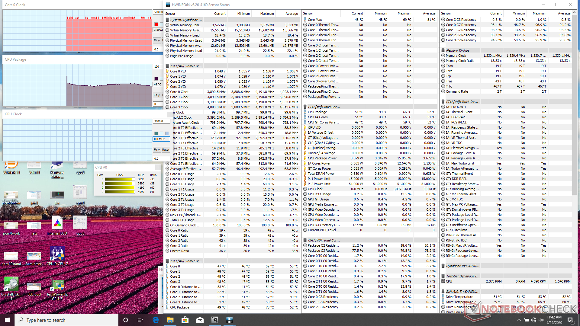Click the red Core 0 Clock color swatch
The image size is (580, 326).
coord(156,24)
